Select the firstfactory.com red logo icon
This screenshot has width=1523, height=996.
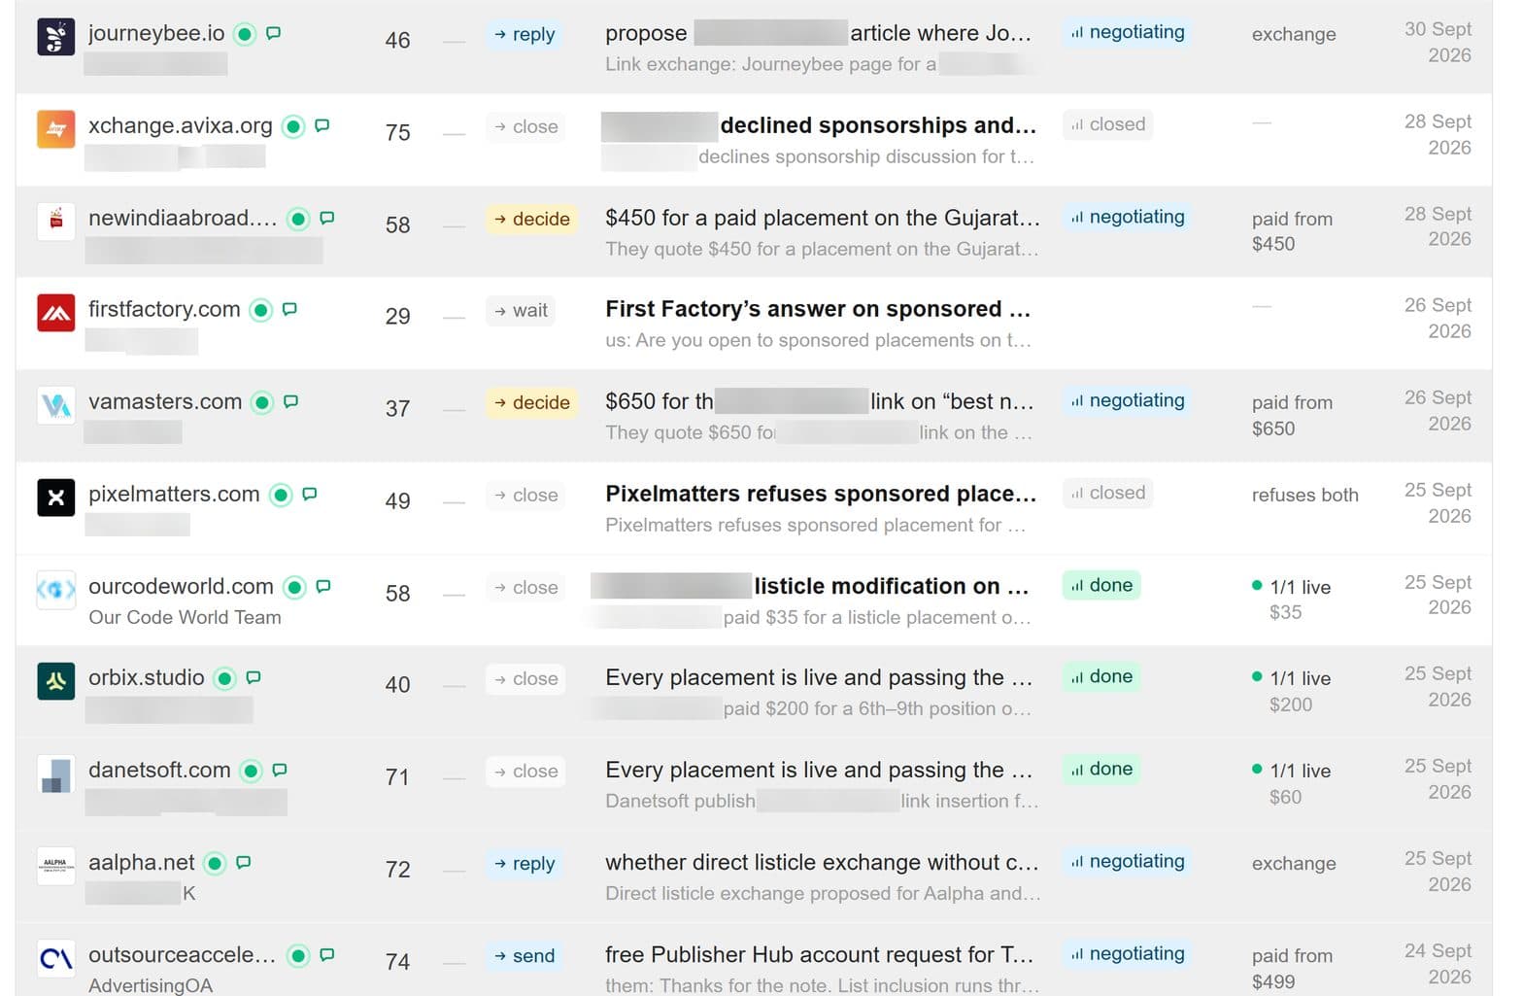pos(55,313)
